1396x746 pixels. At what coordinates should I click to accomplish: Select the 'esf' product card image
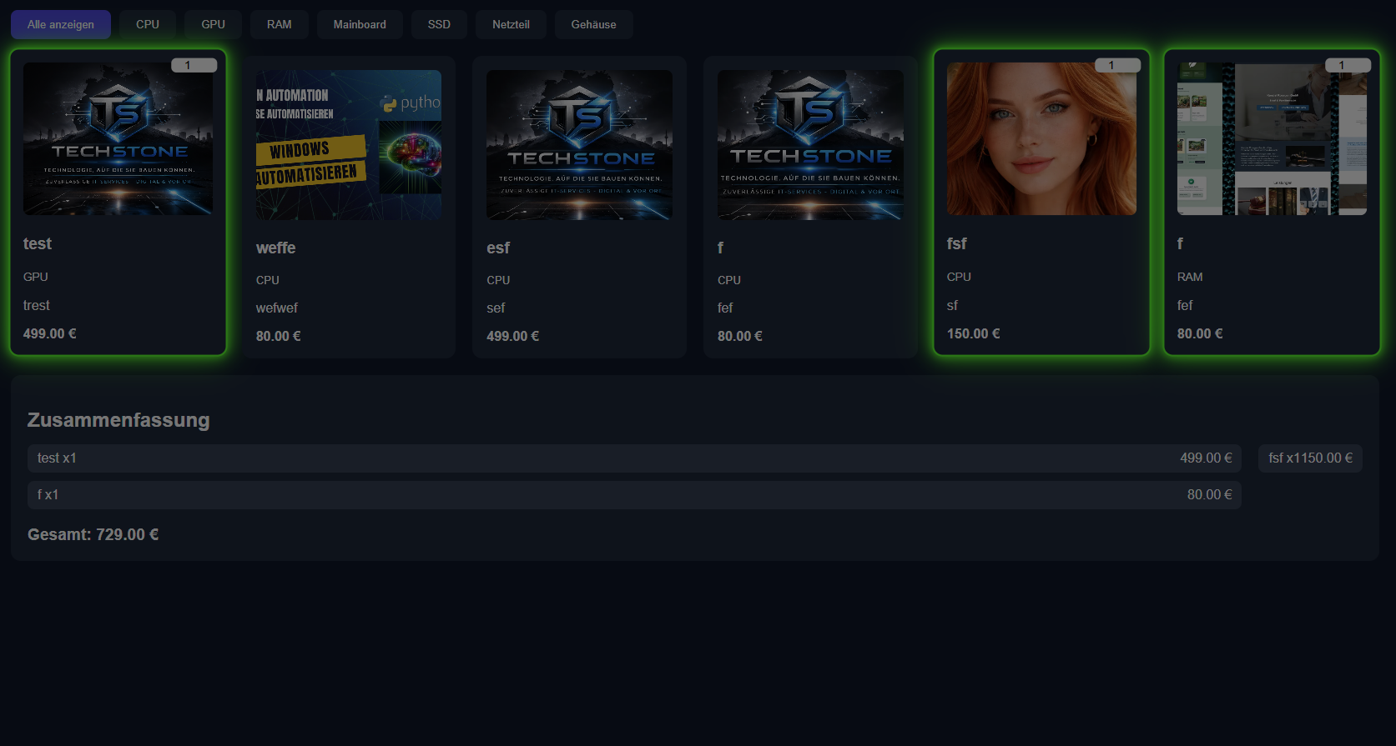click(x=579, y=145)
